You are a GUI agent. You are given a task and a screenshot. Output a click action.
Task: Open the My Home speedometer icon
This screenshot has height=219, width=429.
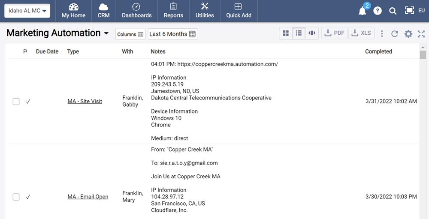click(x=73, y=7)
